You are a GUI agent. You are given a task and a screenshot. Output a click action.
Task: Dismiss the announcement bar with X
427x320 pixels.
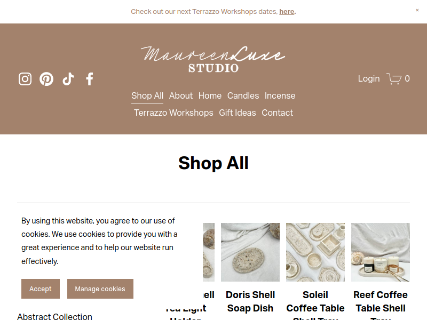(417, 10)
